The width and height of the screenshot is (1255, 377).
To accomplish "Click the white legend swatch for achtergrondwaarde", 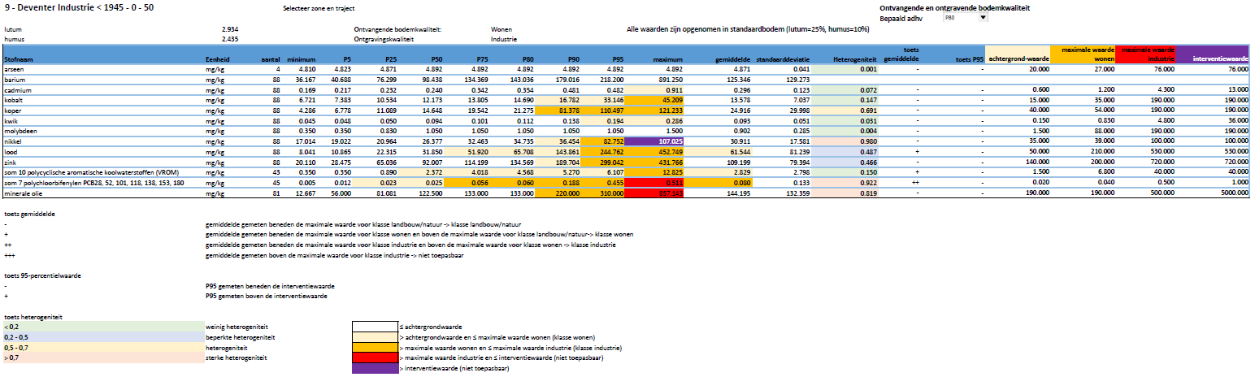I will 373,326.
